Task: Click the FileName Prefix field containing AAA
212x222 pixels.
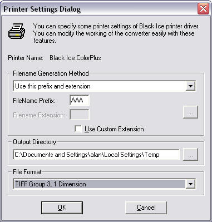Action: [80, 100]
